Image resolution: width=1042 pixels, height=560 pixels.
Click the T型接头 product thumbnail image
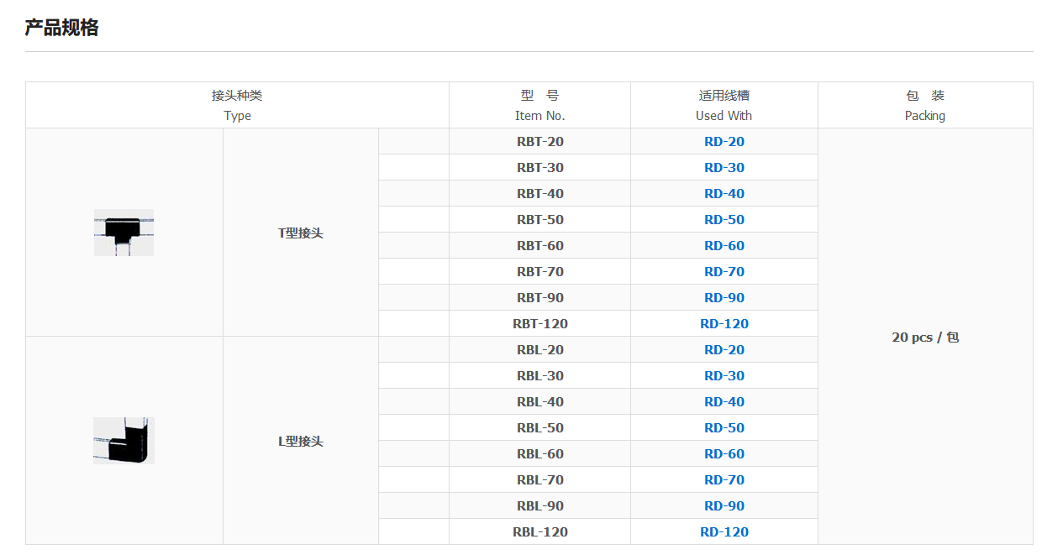pyautogui.click(x=124, y=233)
